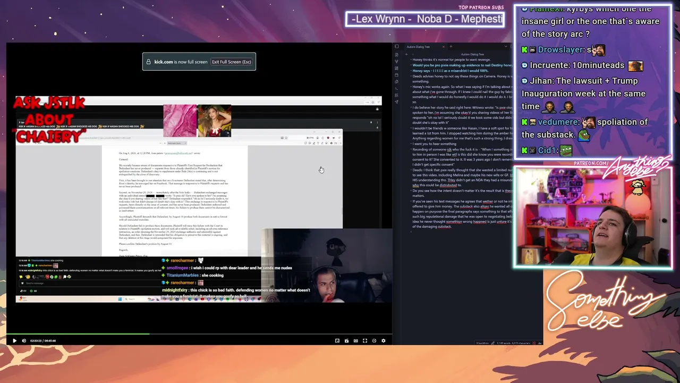Screen dimensions: 680x383
Task: Click the line 'Do you see how the intent'
Action: click(462, 193)
